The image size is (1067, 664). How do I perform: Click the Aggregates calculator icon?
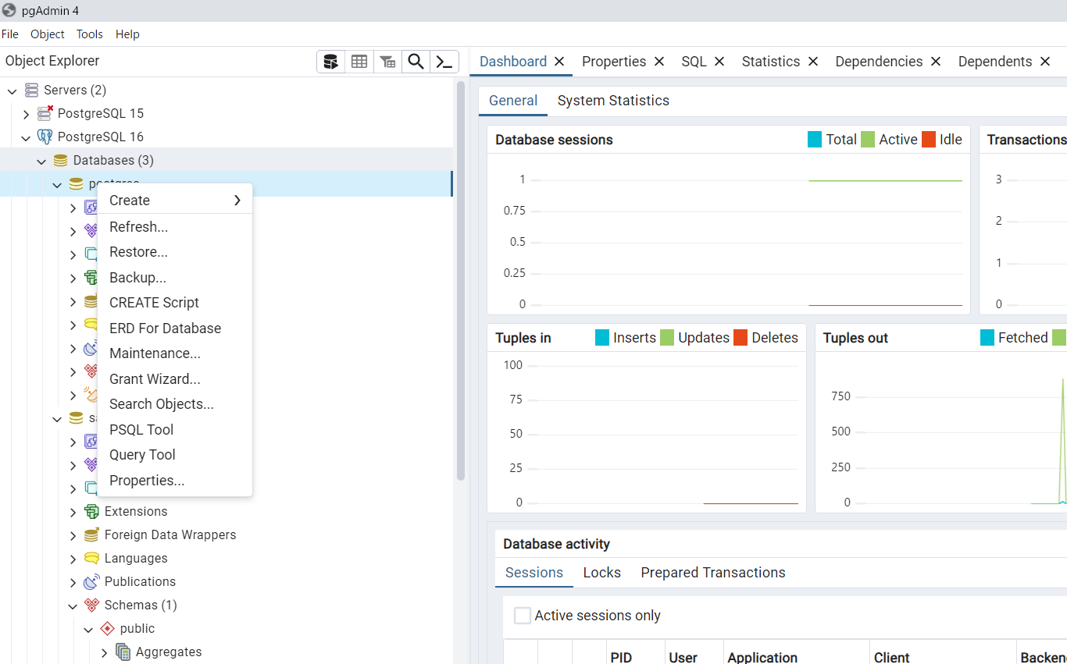click(x=123, y=652)
